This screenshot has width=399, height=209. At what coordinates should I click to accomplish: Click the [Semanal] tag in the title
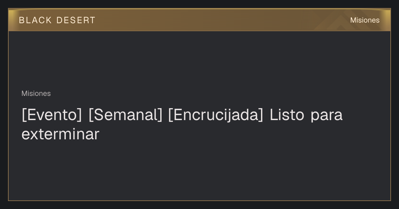pyautogui.click(x=125, y=115)
